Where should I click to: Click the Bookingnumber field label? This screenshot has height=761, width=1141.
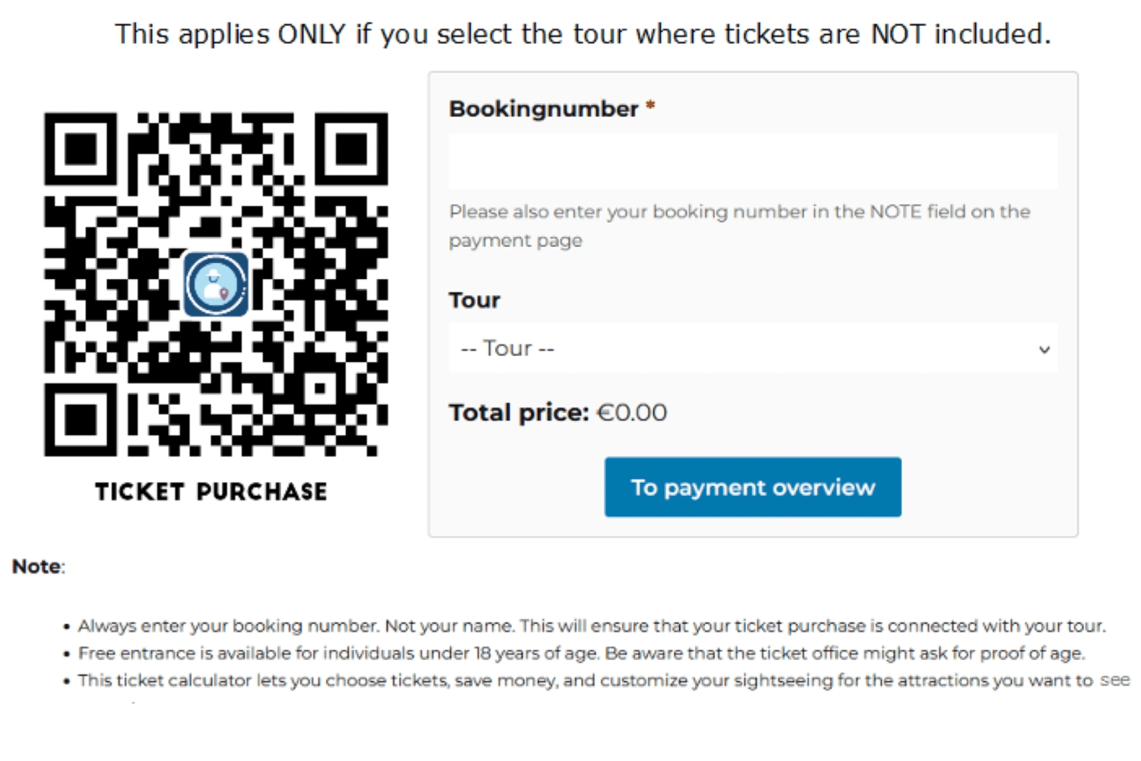(543, 109)
